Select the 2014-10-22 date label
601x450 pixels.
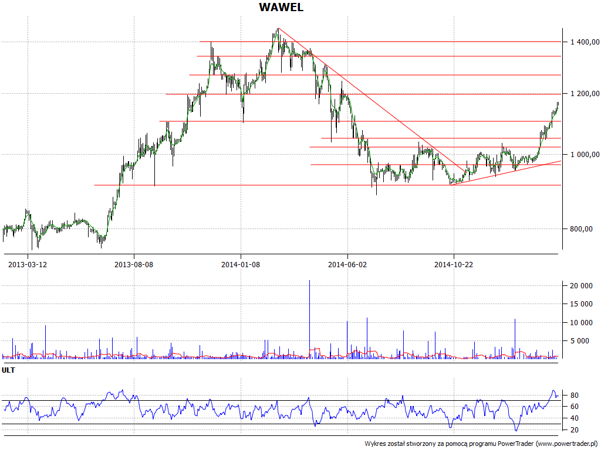[x=454, y=264]
